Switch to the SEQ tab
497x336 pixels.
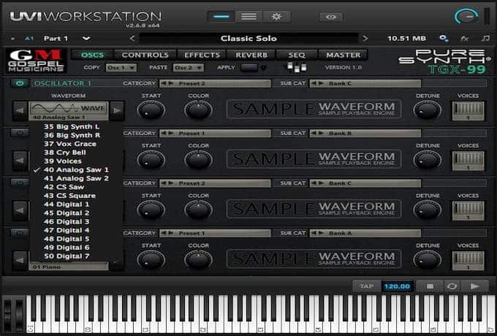coord(297,55)
